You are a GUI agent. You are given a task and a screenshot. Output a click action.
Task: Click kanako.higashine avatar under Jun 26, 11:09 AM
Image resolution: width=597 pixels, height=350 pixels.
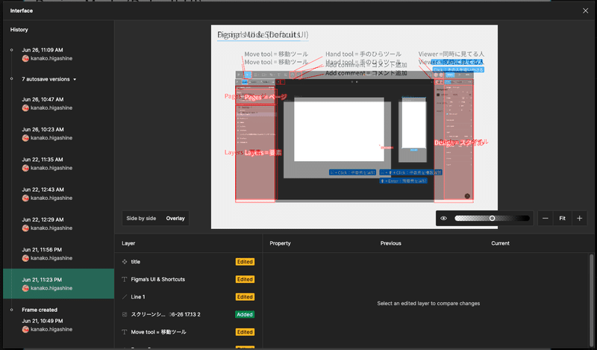[25, 58]
